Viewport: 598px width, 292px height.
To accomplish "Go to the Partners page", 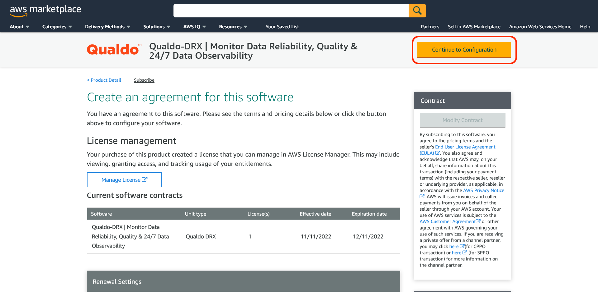I will 430,27.
